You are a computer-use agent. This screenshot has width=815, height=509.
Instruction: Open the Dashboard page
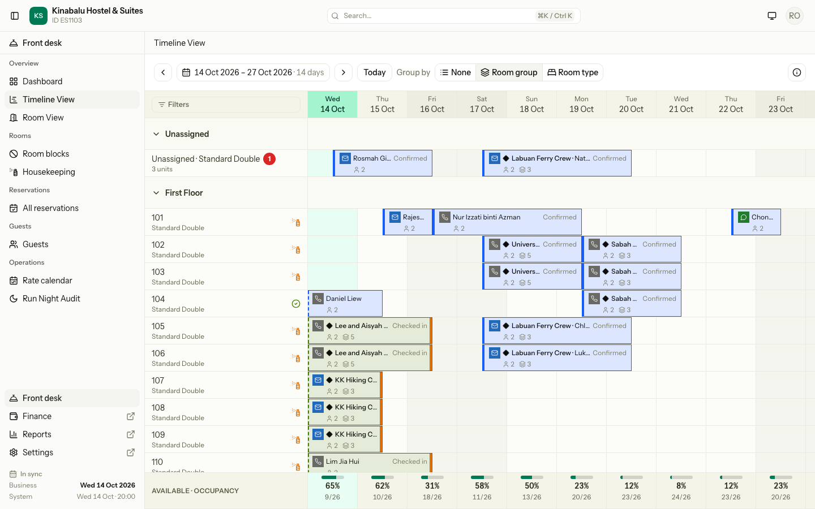(72, 81)
